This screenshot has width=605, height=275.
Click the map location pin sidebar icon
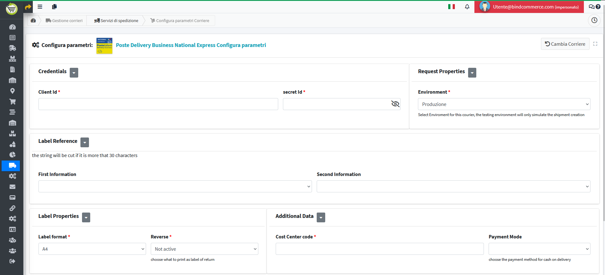[12, 91]
